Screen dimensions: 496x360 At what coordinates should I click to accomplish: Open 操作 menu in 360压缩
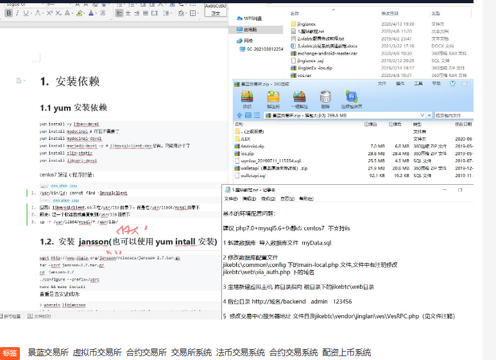(x=400, y=83)
